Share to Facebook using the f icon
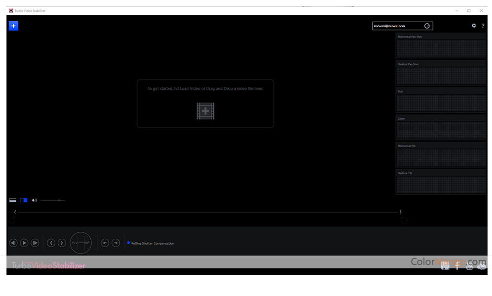The height and width of the screenshot is (296, 492). click(x=457, y=266)
